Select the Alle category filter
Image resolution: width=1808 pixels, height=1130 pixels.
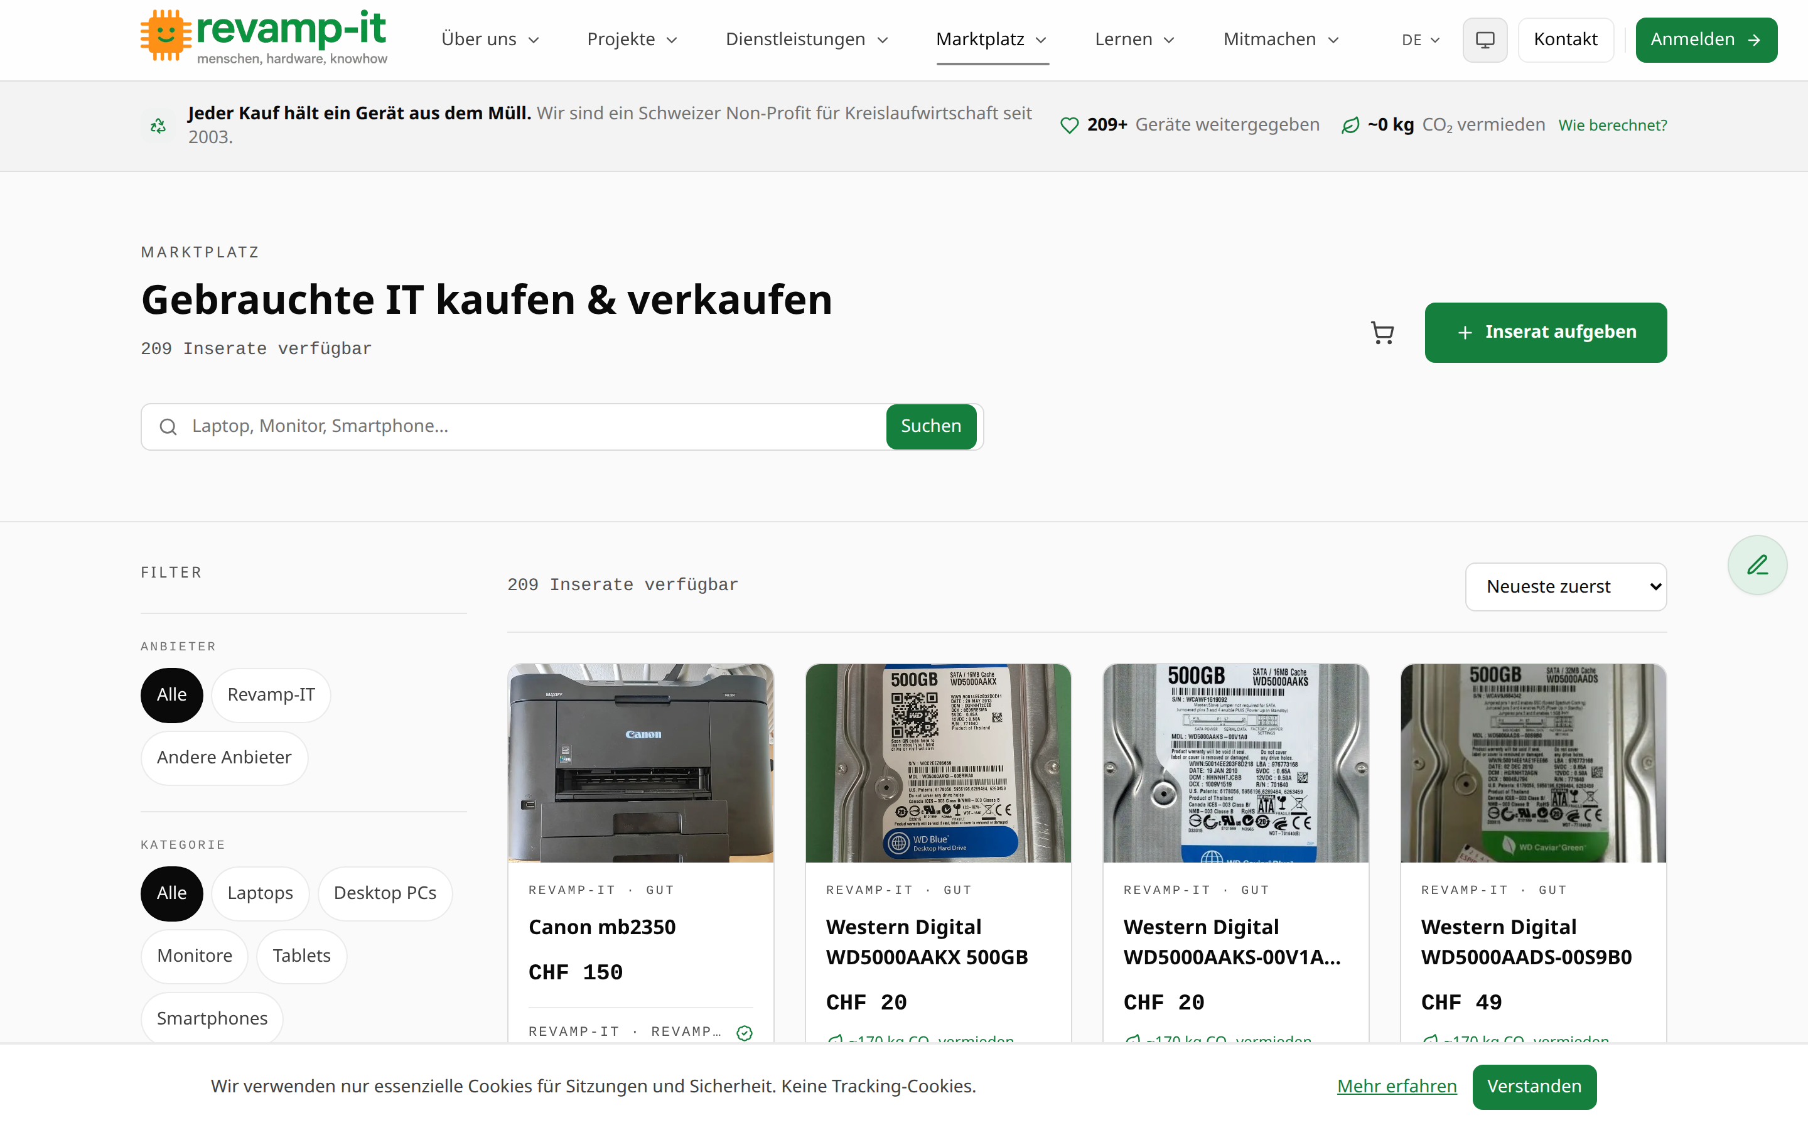pos(172,894)
